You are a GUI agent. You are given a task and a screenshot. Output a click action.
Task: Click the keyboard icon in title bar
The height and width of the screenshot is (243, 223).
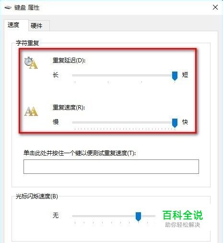[x=8, y=8]
